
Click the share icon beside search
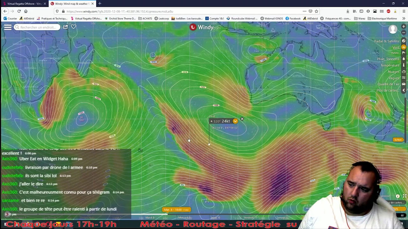(x=65, y=27)
